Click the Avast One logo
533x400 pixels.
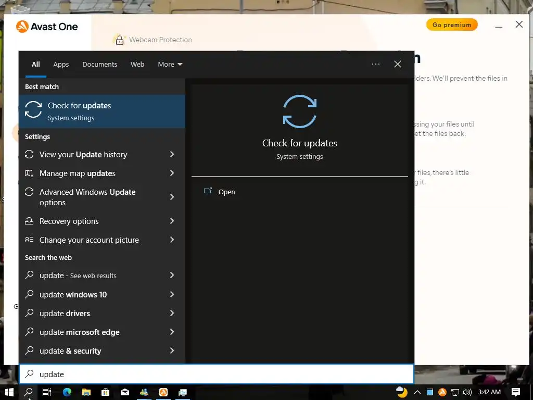(x=47, y=27)
